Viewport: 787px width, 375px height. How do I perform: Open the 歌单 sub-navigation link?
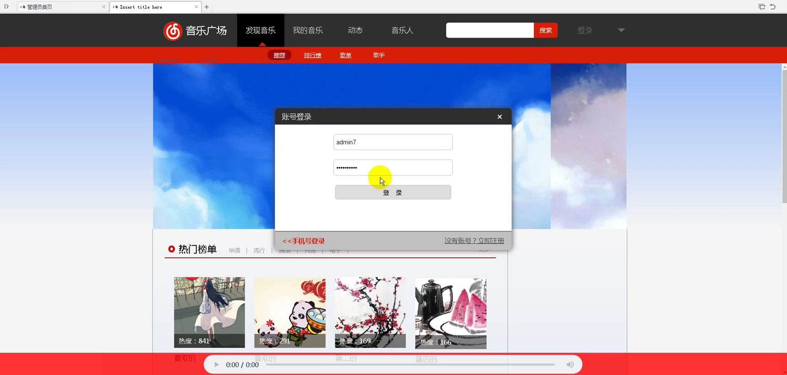(346, 55)
